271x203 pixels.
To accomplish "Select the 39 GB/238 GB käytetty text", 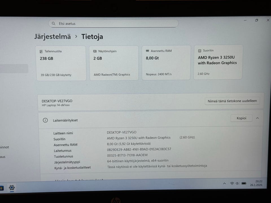I will tap(56, 75).
